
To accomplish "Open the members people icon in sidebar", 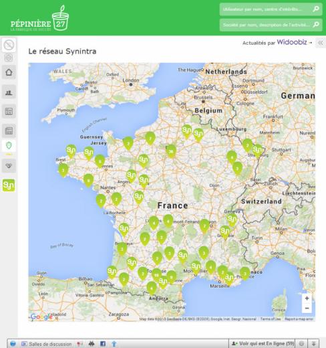I will pos(9,92).
